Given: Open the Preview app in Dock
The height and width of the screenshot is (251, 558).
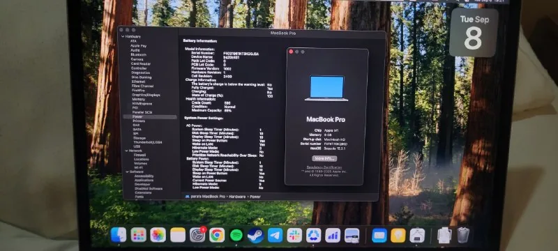Looking at the screenshot, I should click(x=352, y=235).
